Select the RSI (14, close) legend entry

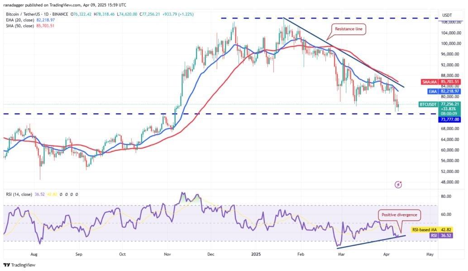point(19,195)
